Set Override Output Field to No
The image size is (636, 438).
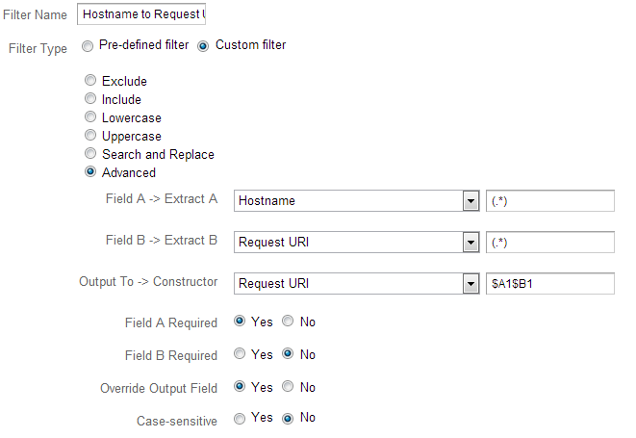(x=288, y=387)
